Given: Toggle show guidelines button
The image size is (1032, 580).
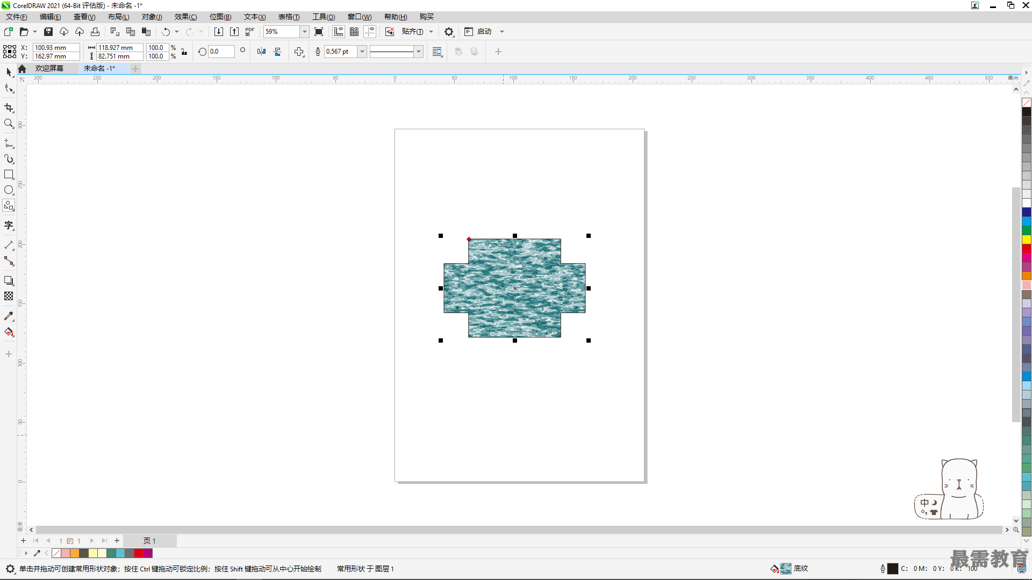Looking at the screenshot, I should pyautogui.click(x=370, y=32).
